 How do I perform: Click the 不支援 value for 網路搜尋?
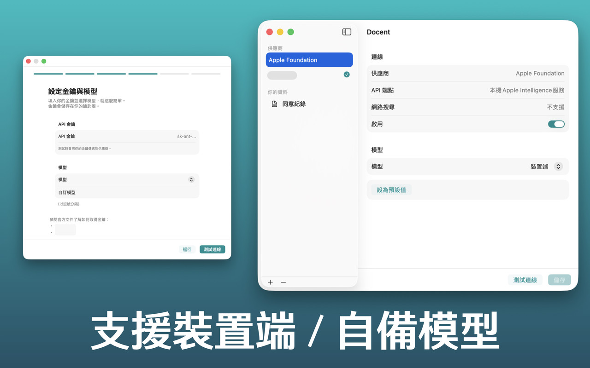555,107
